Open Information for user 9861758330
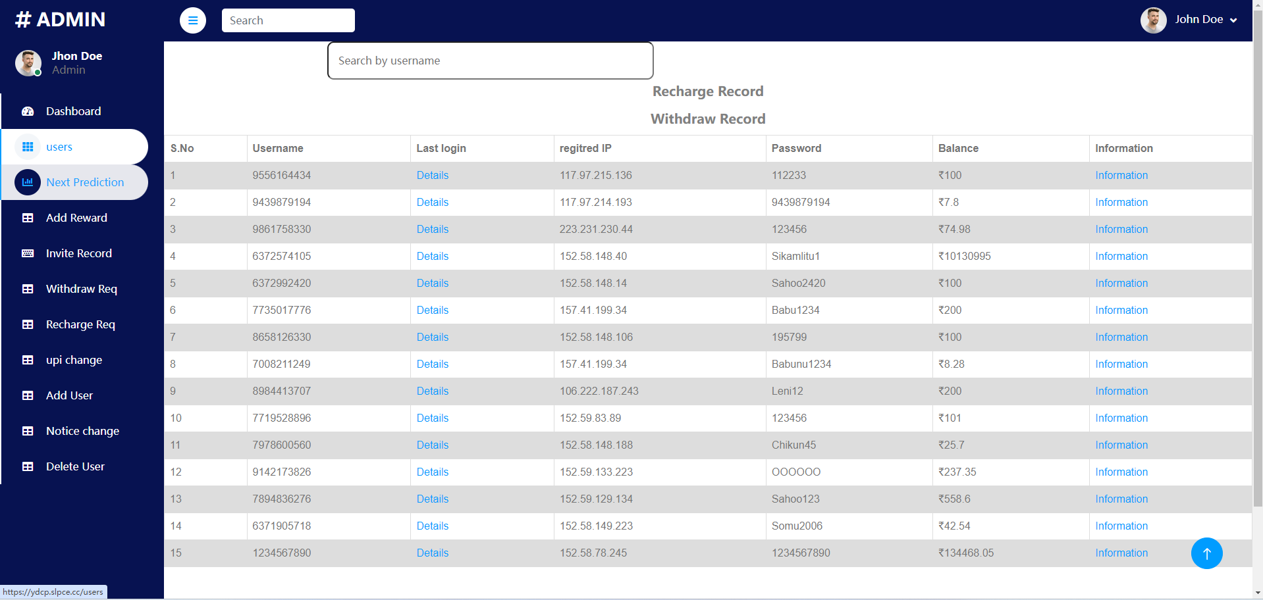This screenshot has height=600, width=1263. tap(1121, 230)
